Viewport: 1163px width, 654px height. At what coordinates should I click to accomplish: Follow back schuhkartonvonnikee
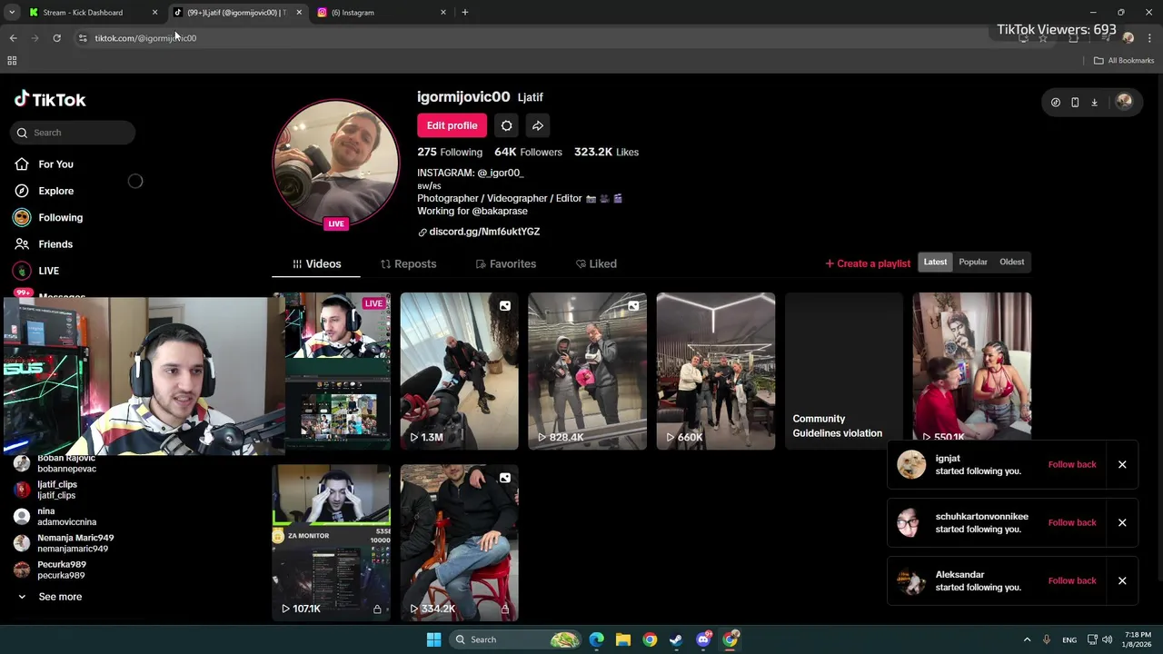coord(1072,522)
